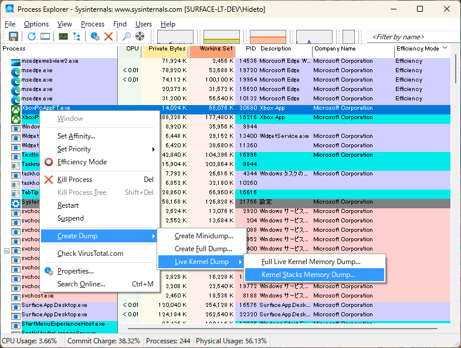Select Create Minidump option

202,236
